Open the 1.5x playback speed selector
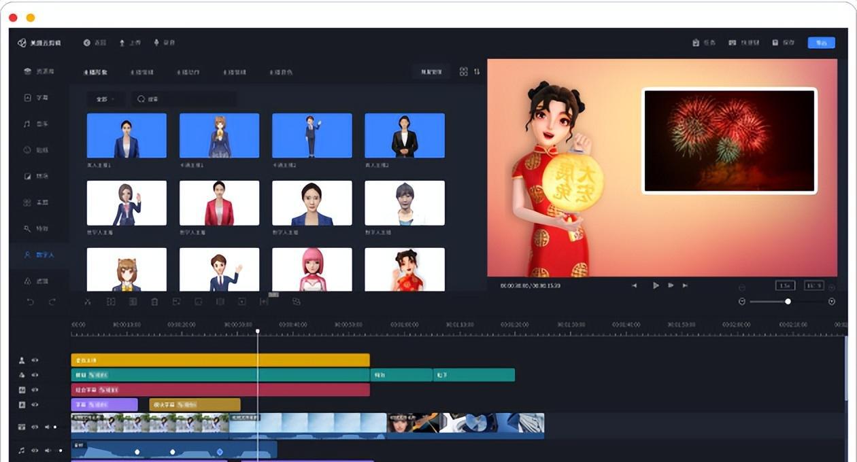This screenshot has height=462, width=857. pos(785,285)
